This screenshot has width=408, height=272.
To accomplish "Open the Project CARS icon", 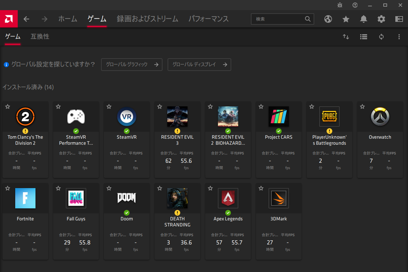I will coord(279,117).
